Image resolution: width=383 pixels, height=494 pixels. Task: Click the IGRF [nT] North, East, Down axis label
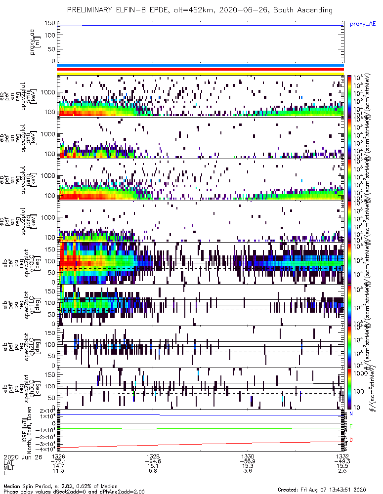(x=27, y=430)
